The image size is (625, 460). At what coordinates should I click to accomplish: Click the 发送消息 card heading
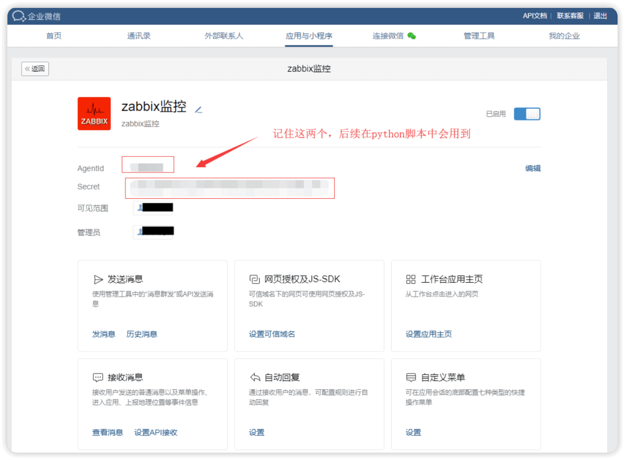[x=125, y=280]
